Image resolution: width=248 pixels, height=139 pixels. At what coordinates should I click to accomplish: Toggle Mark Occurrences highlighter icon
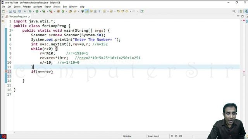click(x=87, y=11)
